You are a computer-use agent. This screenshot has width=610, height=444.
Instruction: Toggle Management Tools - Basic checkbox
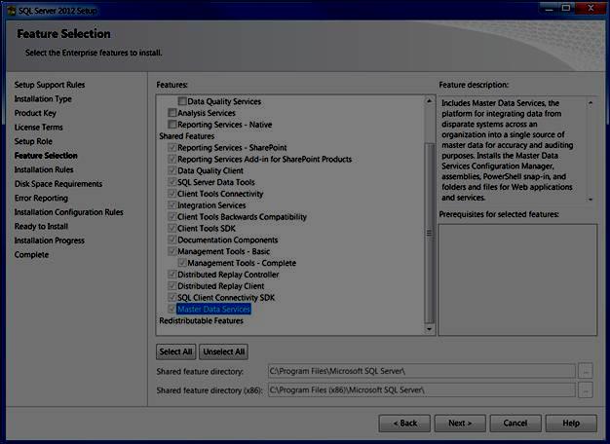(x=172, y=251)
